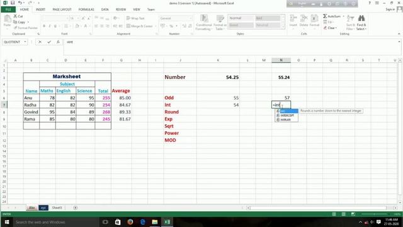
Task: Cancel the formula entry
Action: click(x=40, y=42)
